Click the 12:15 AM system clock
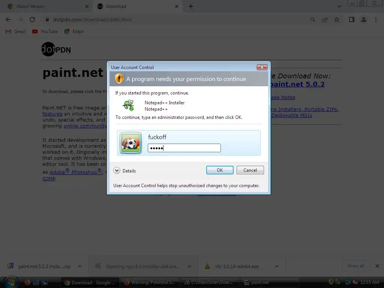The height and width of the screenshot is (288, 384). 370,282
